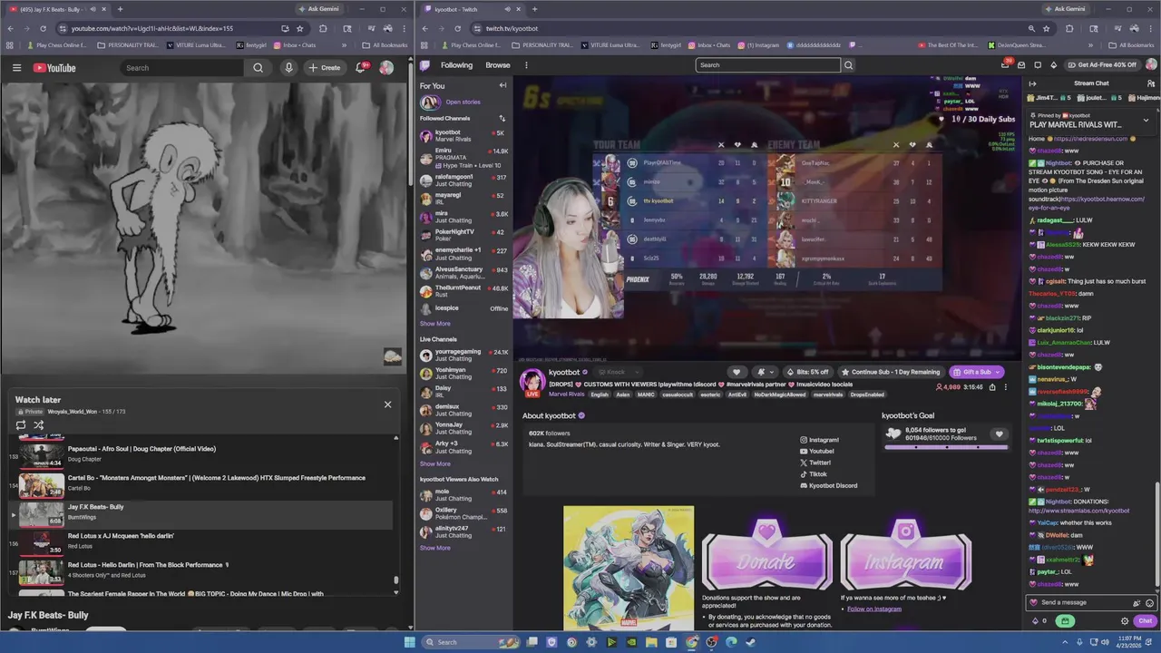Open Twitch notifications inbox with badge
Screen dimensions: 1161x653
click(x=1006, y=65)
